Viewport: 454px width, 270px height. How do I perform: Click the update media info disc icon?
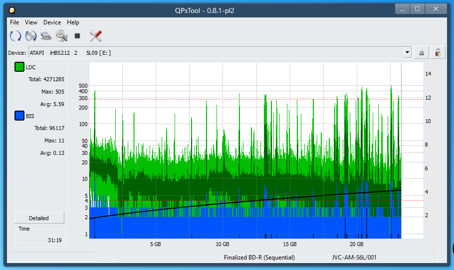click(31, 36)
